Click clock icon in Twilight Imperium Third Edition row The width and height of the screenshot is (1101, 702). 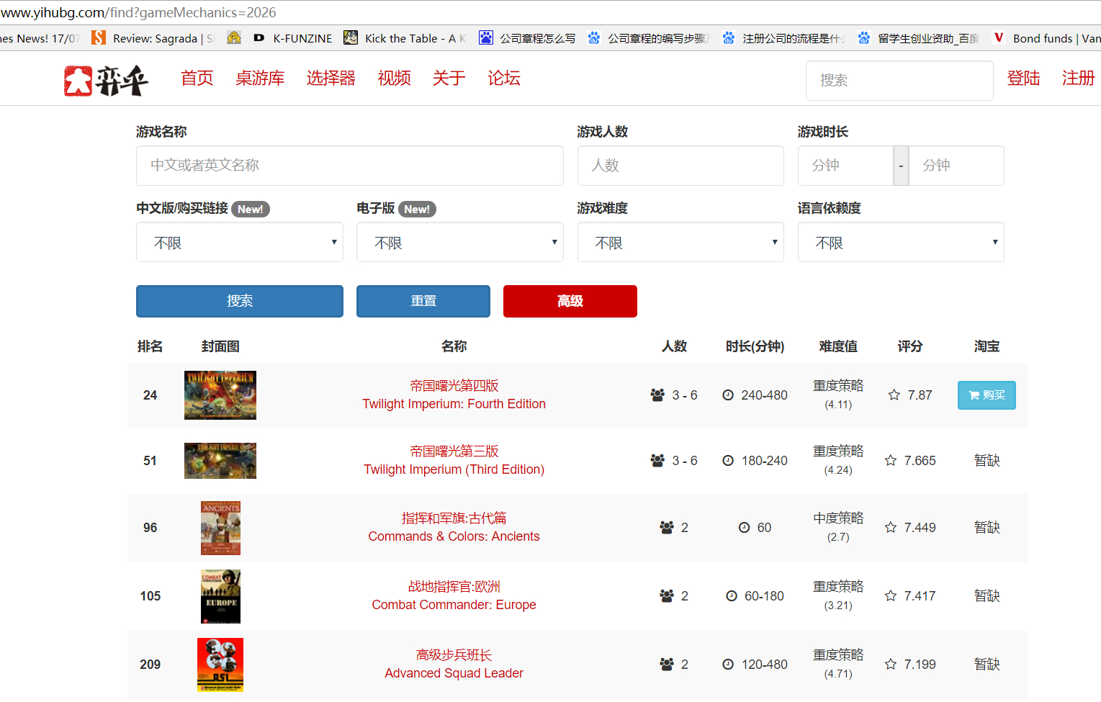click(x=728, y=461)
